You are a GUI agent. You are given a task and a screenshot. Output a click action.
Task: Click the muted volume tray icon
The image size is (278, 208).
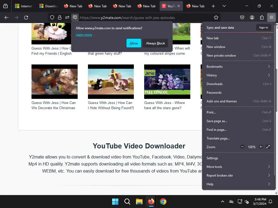[x=247, y=201]
